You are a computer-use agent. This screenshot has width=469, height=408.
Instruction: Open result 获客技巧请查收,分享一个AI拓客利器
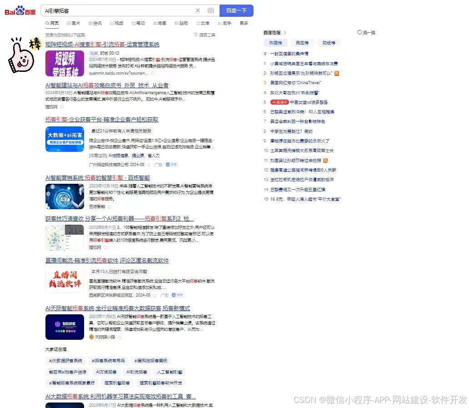[120, 218]
